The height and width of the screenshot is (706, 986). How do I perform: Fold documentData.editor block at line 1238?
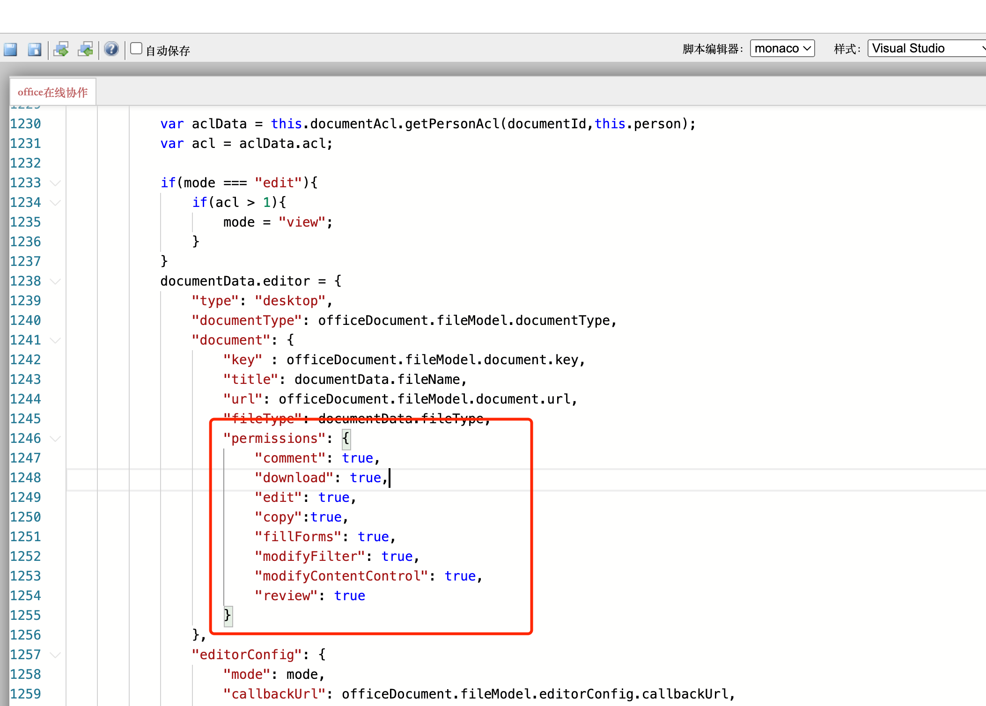pos(55,281)
